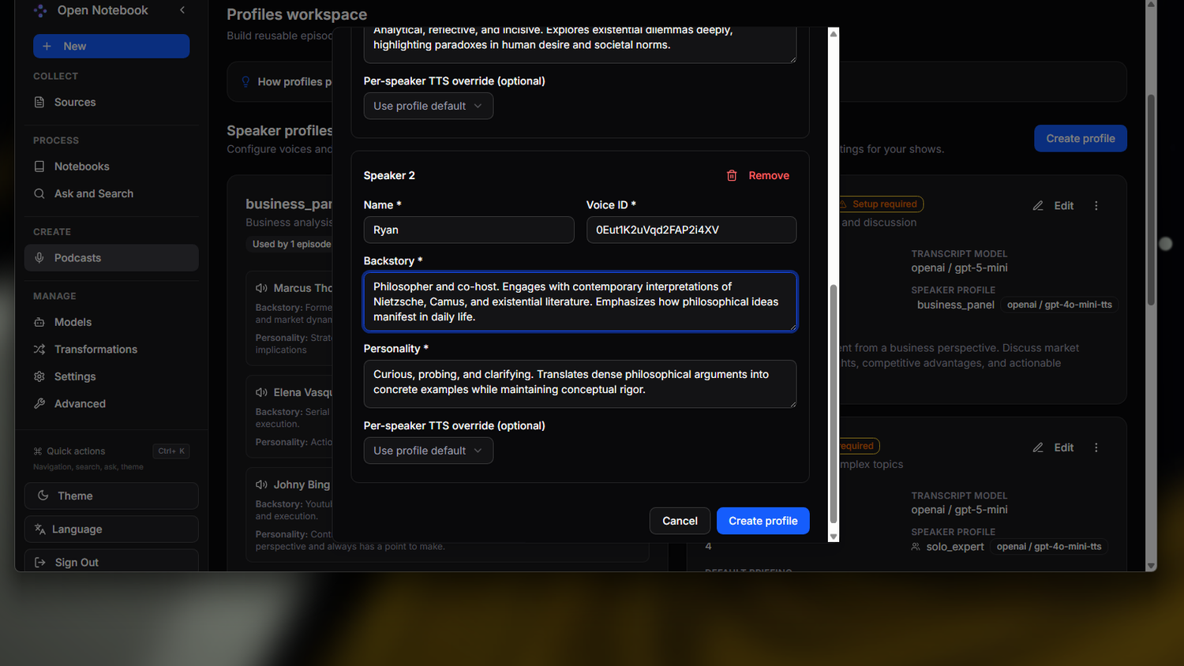This screenshot has height=666, width=1184.
Task: Go to Ask and Search
Action: [111, 193]
